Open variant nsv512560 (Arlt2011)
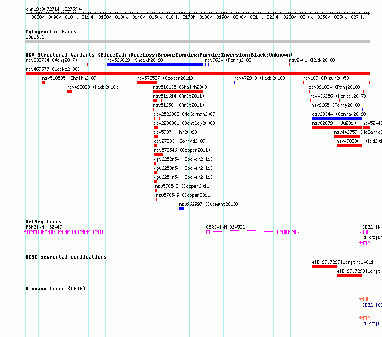This screenshot has width=382, height=337. pos(179,105)
